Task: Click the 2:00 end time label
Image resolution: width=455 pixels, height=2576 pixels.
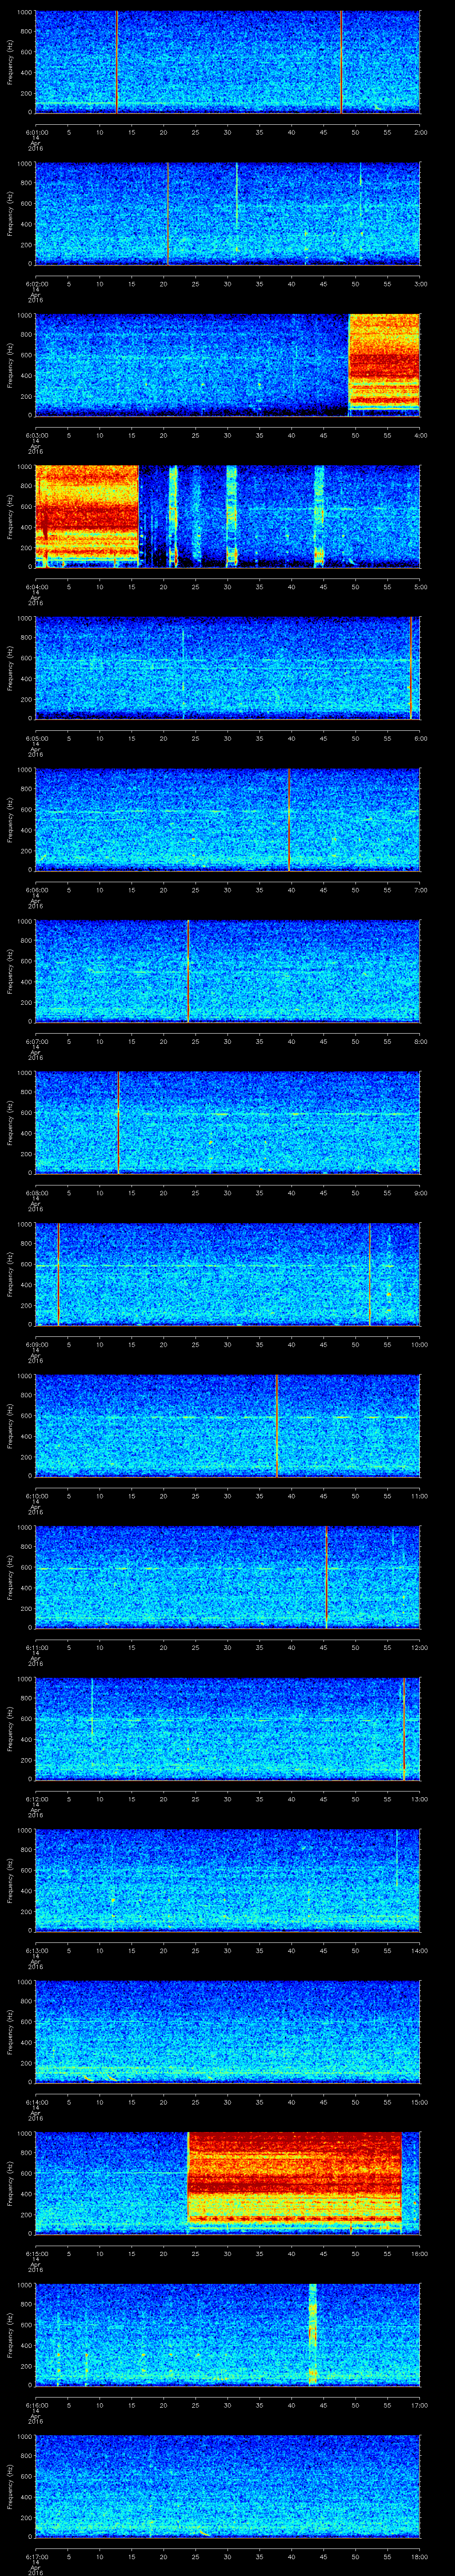Action: (420, 131)
